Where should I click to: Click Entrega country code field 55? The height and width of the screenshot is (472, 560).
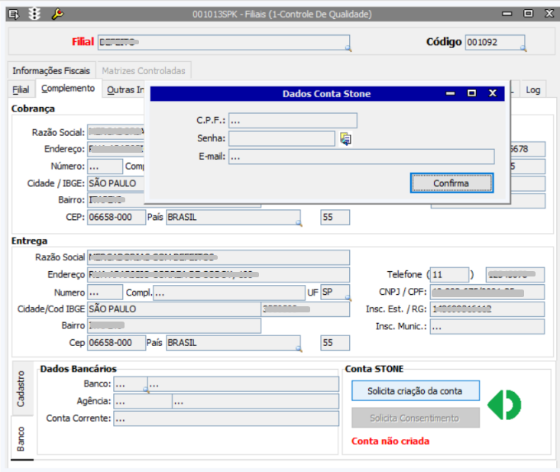click(x=335, y=343)
